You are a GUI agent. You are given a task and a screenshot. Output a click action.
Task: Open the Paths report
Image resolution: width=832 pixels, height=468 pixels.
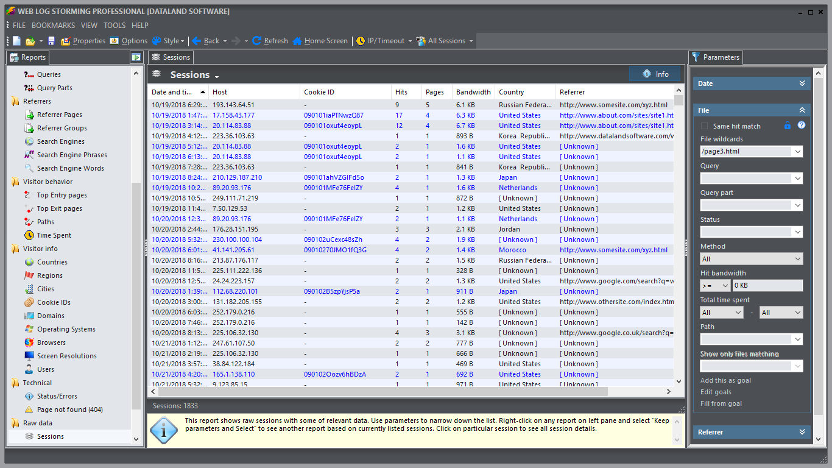45,222
